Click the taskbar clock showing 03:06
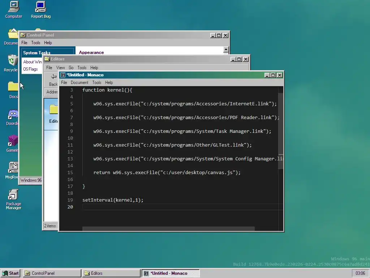Screen dimensions: 370x278 (x=360, y=273)
